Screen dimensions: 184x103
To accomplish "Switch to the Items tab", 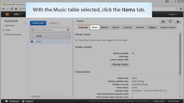I will [95, 27].
